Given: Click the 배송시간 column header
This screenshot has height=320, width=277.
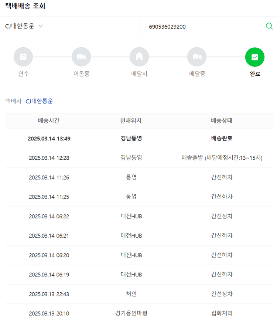Looking at the screenshot, I should click(x=49, y=121).
